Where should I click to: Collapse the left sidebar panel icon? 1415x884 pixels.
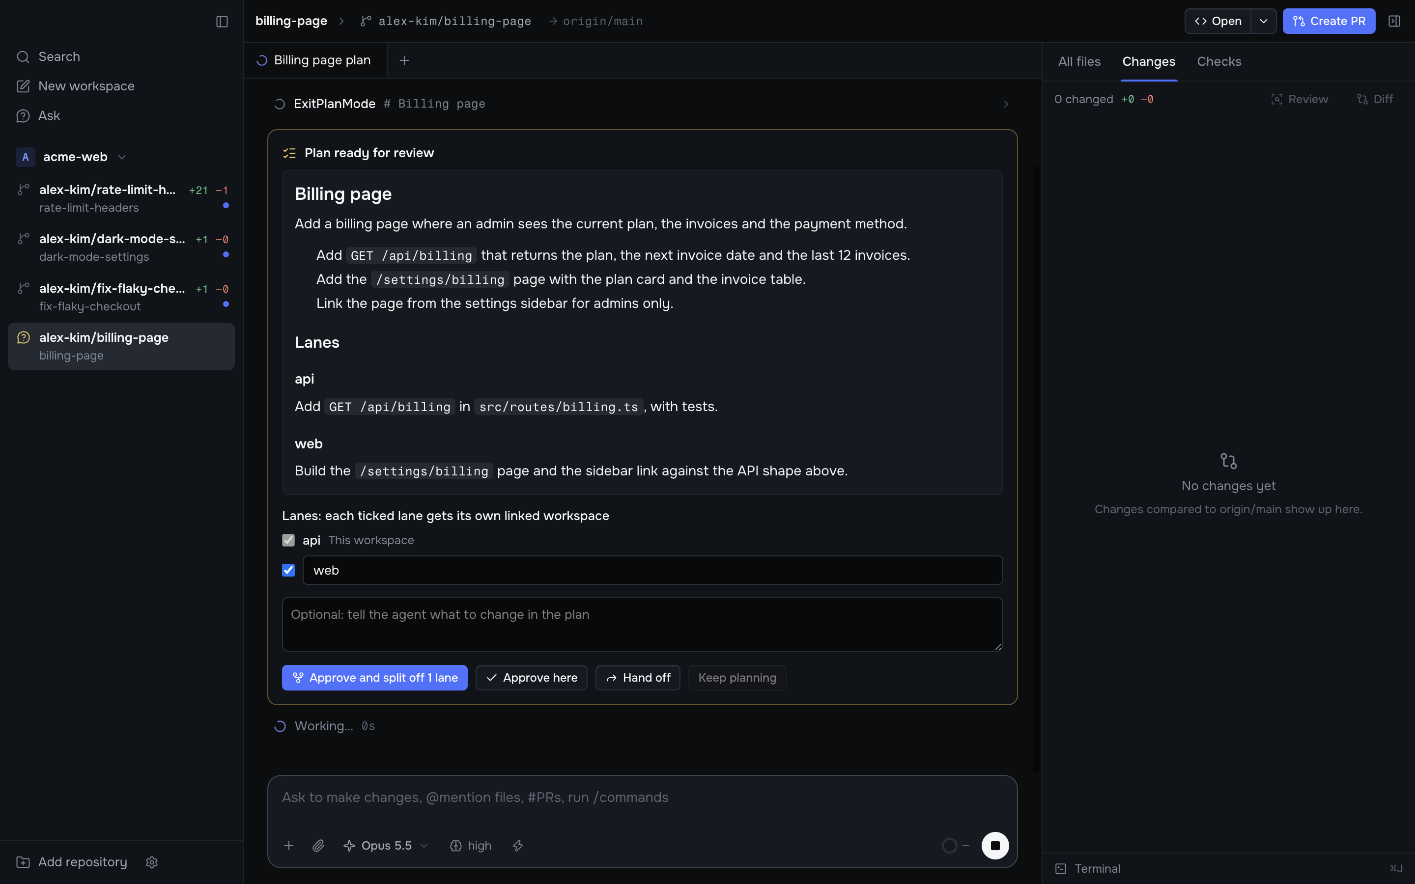[x=222, y=22]
